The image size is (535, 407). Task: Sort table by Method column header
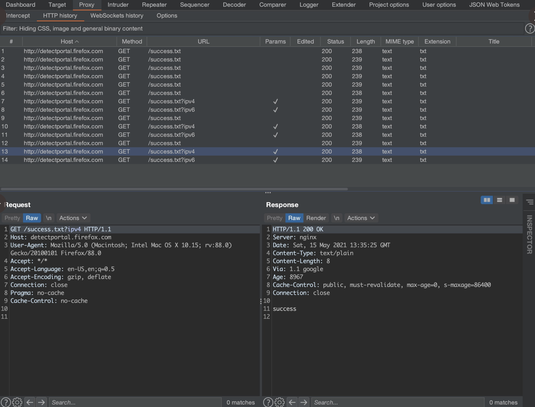coord(132,42)
